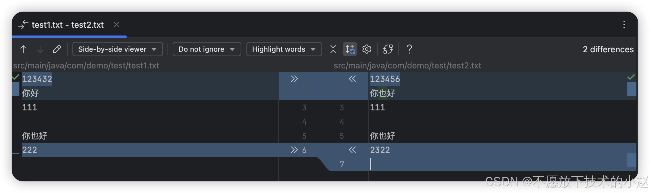The width and height of the screenshot is (650, 193).
Task: Click the right pane green checkmark
Action: click(x=631, y=77)
